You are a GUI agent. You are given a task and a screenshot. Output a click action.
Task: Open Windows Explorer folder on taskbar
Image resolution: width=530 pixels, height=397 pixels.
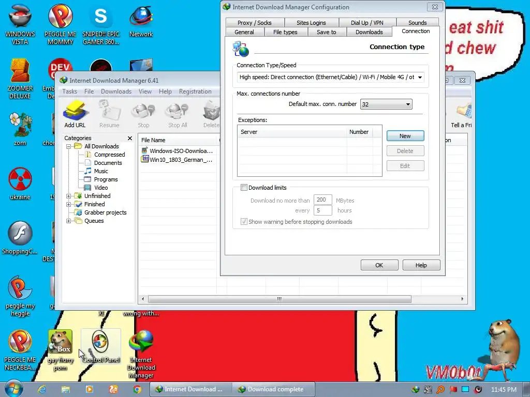(66, 389)
